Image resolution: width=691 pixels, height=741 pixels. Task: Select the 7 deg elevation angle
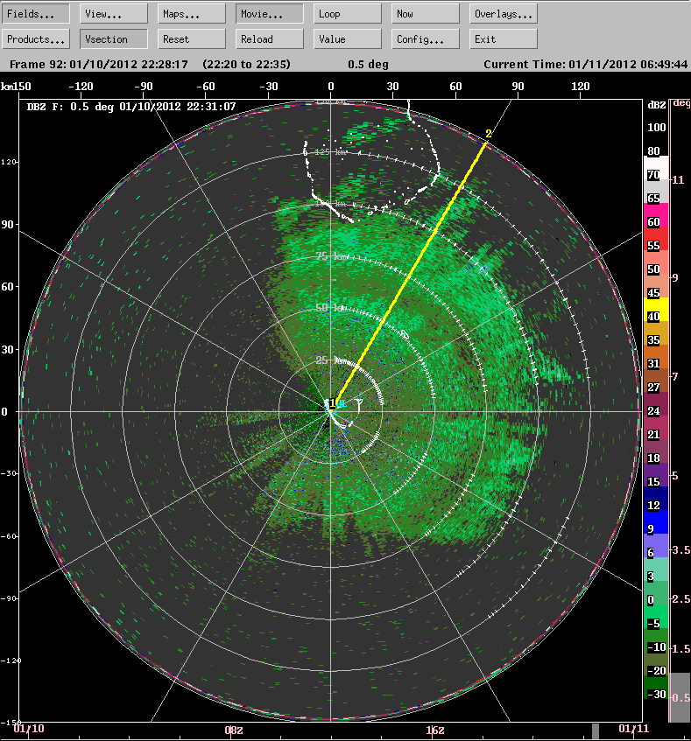pyautogui.click(x=675, y=377)
